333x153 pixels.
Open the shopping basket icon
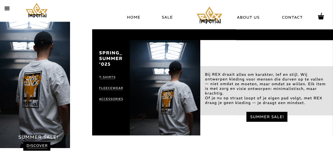click(321, 16)
